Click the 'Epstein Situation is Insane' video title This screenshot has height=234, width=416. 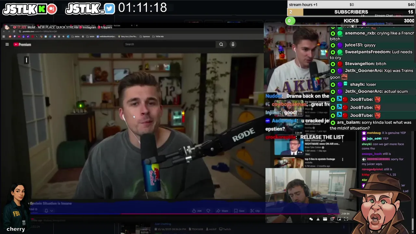(x=51, y=203)
